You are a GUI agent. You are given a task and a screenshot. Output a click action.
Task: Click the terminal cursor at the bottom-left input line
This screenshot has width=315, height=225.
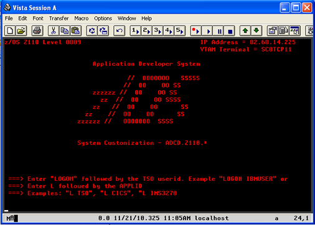coord(6,211)
